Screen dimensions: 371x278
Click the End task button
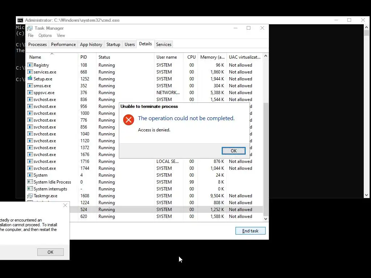[x=250, y=231]
